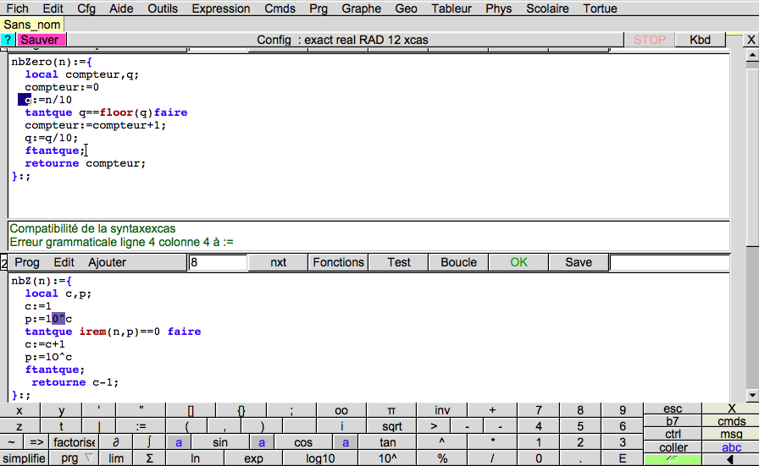The width and height of the screenshot is (759, 466).
Task: Open help with the cyan ? button
Action: tap(8, 40)
